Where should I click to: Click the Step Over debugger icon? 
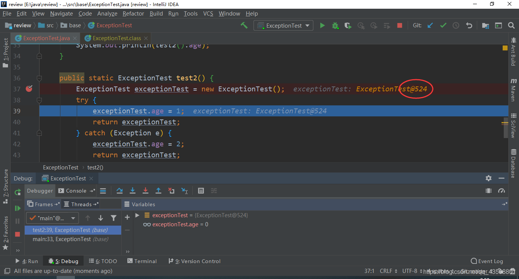pos(120,191)
